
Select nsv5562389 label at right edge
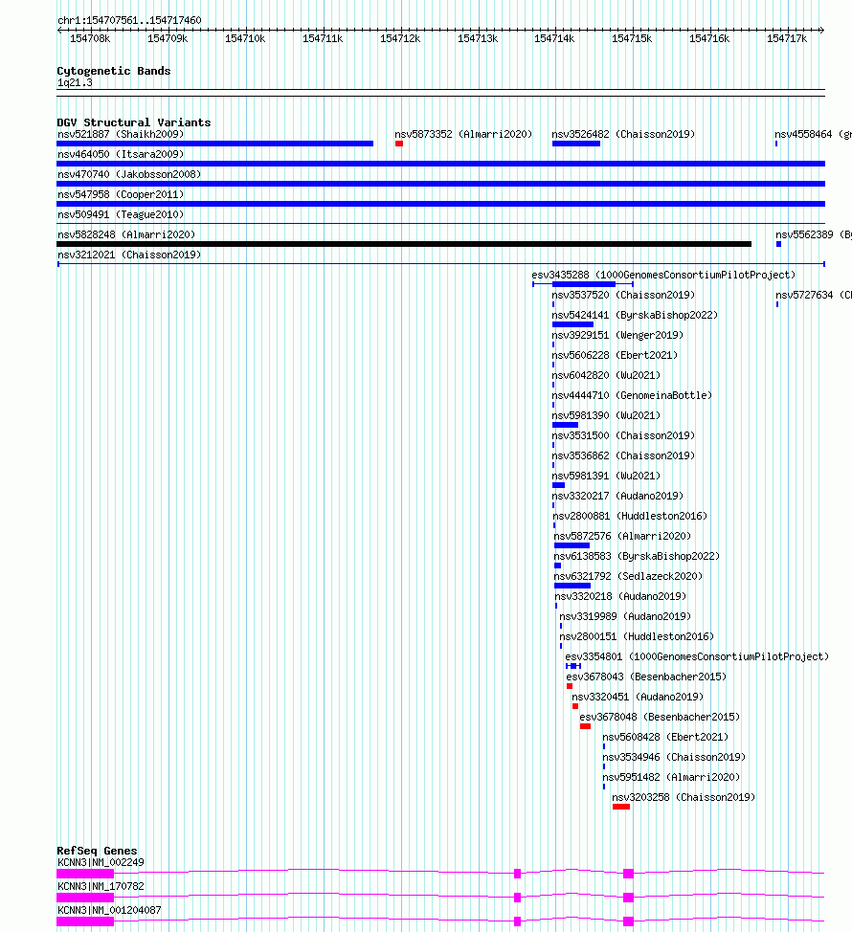[x=814, y=234]
